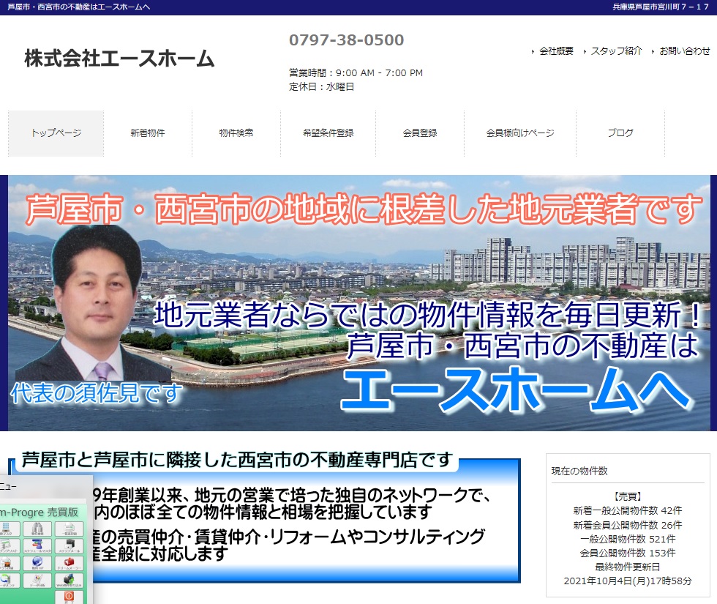717x604 pixels.
Task: Open the 会員様向けページ menu item
Action: point(520,133)
